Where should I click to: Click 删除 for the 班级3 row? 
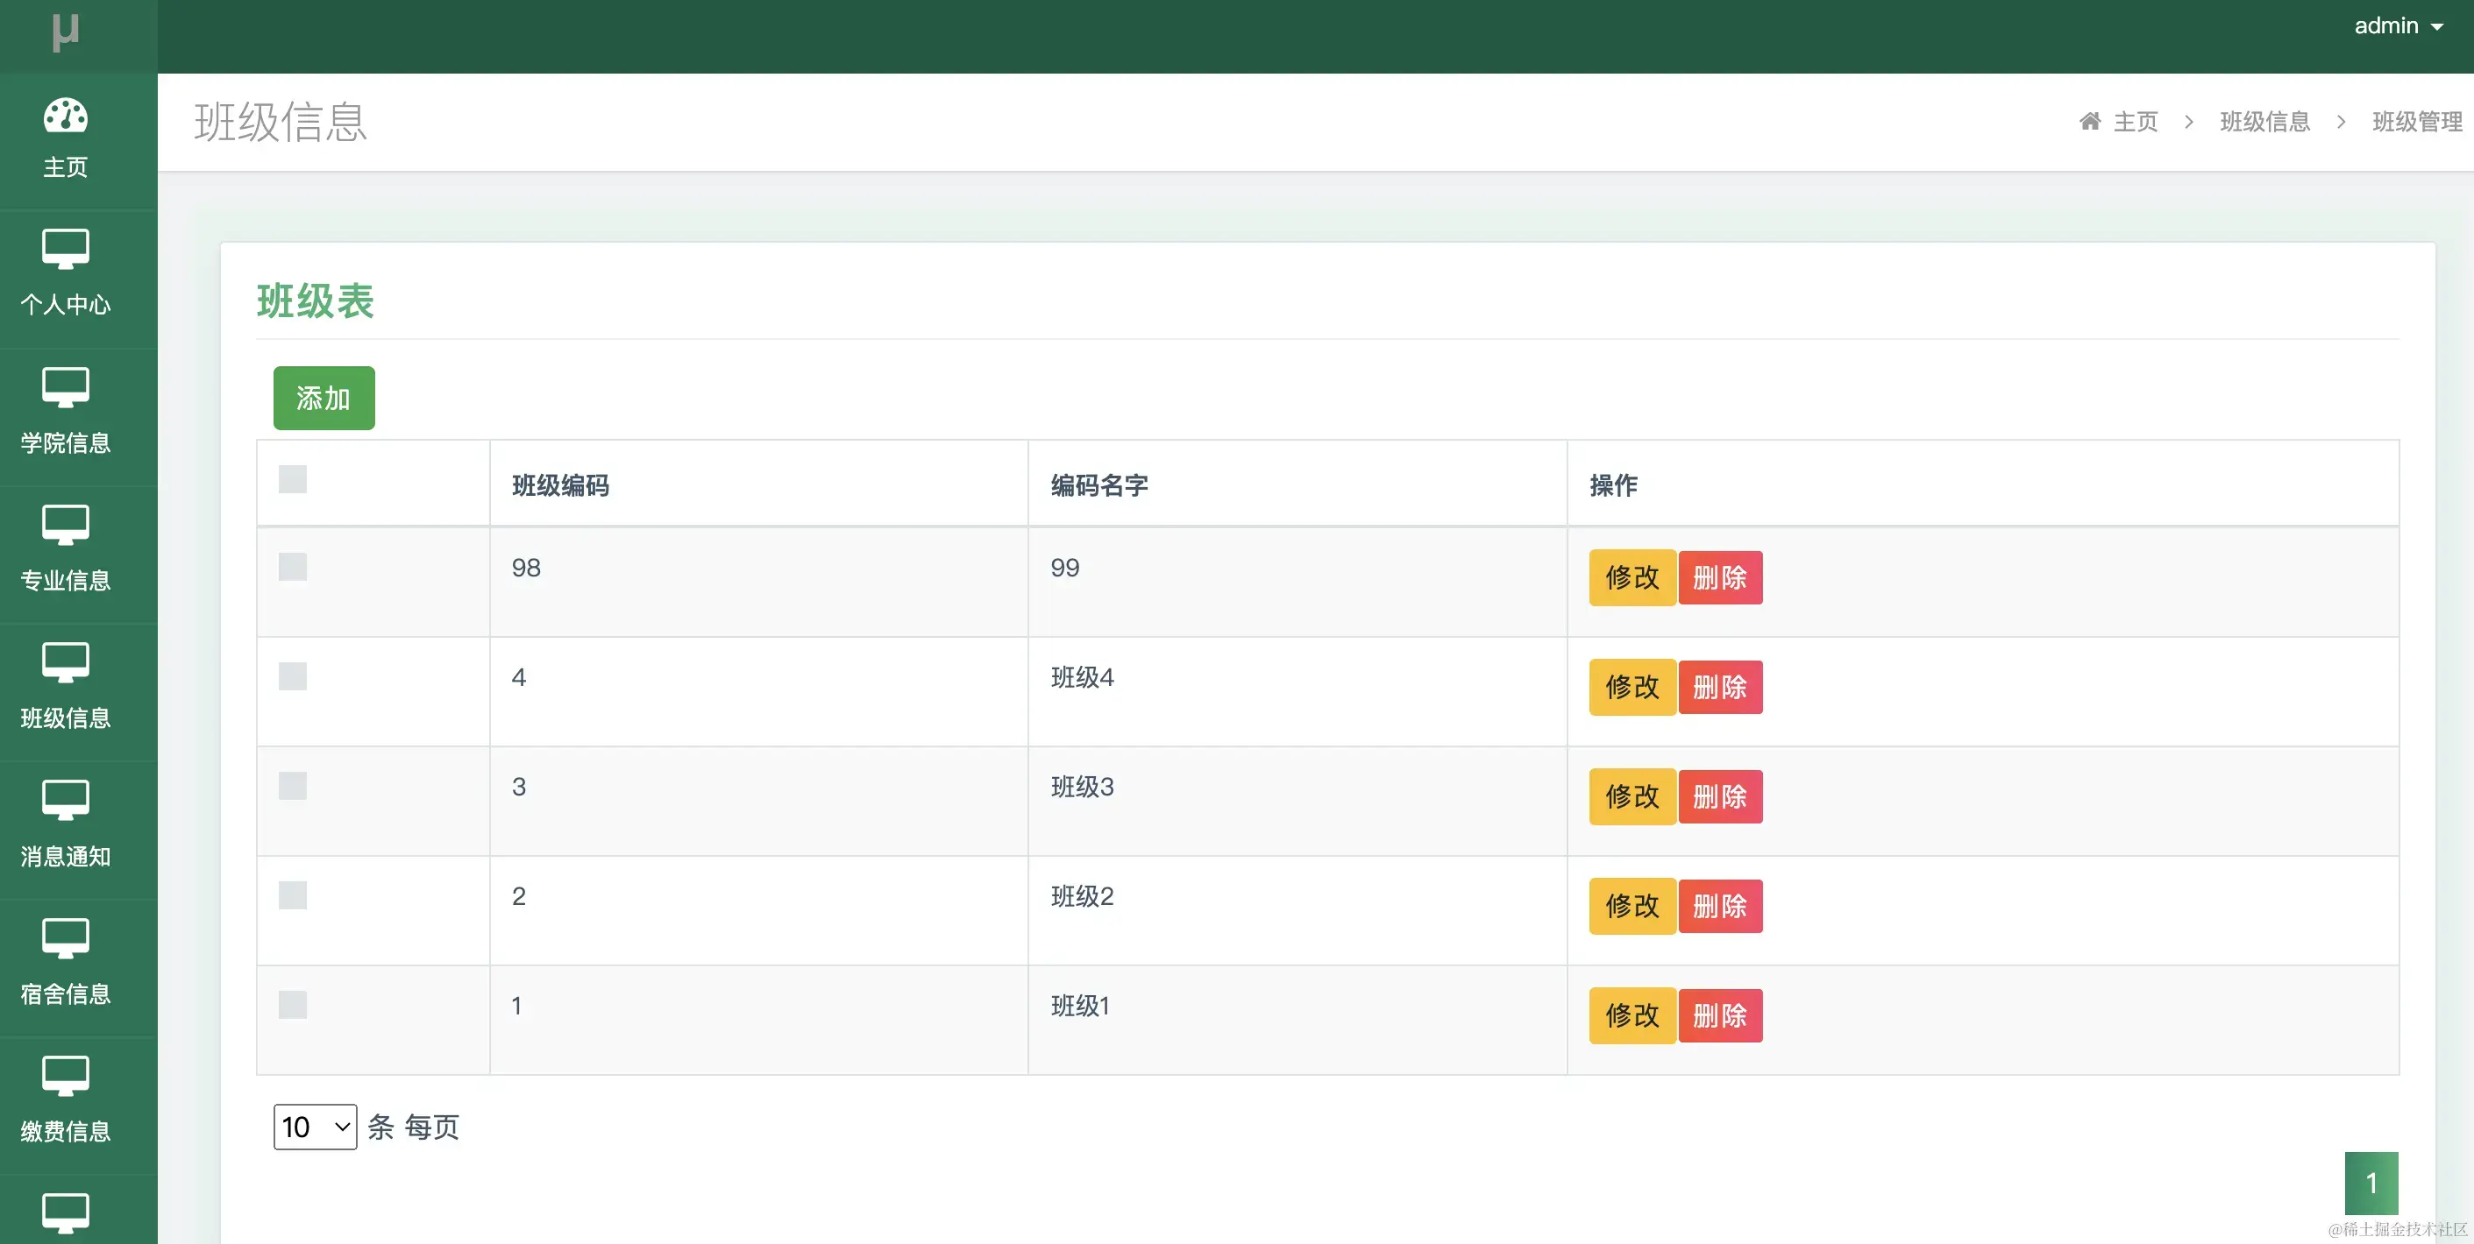(x=1719, y=796)
